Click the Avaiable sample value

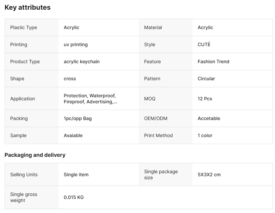(x=73, y=135)
